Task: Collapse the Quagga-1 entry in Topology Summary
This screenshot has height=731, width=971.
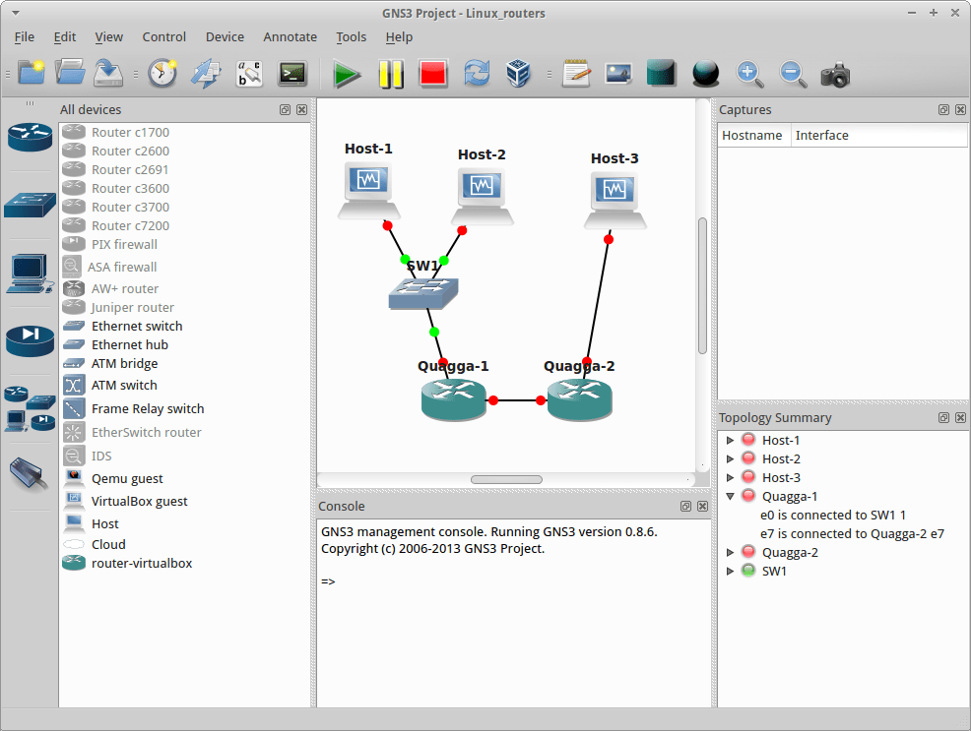Action: click(x=730, y=496)
